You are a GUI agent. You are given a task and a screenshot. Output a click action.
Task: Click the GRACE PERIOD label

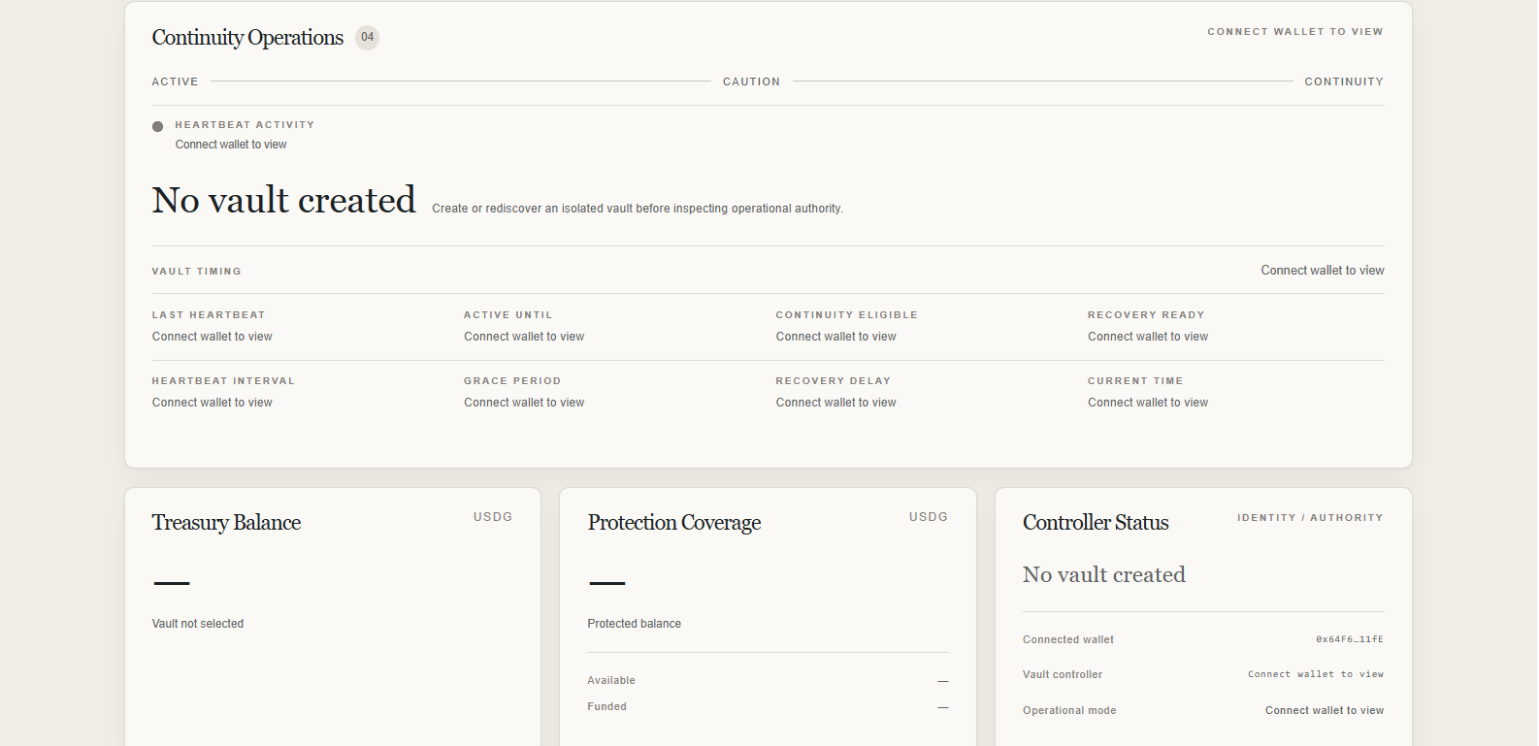(512, 381)
